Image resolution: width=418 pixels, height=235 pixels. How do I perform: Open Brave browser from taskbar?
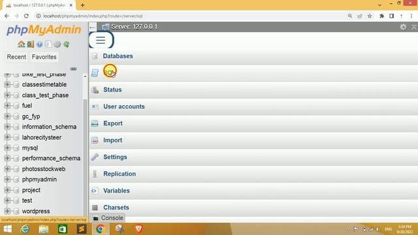coord(138,229)
